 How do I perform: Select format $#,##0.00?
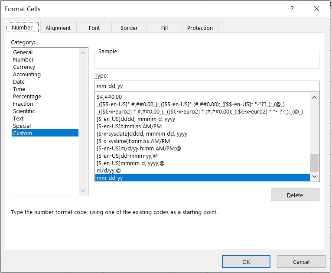click(x=202, y=97)
